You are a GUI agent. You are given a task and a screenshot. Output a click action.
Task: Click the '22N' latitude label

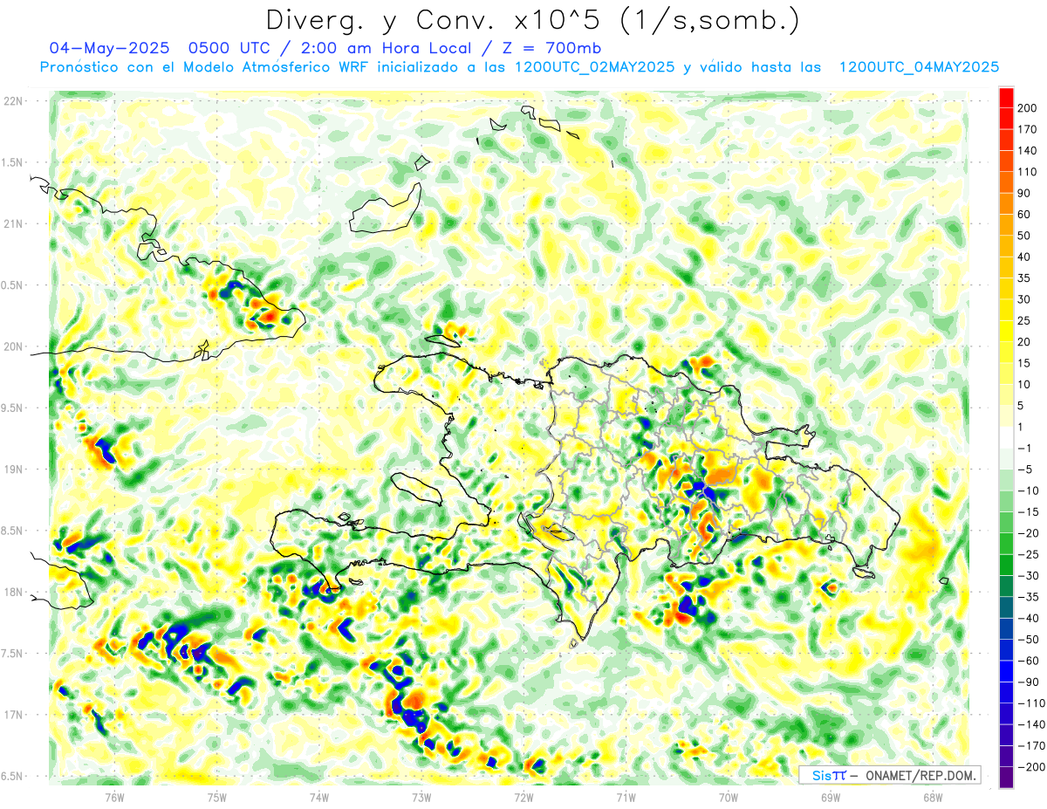[15, 101]
